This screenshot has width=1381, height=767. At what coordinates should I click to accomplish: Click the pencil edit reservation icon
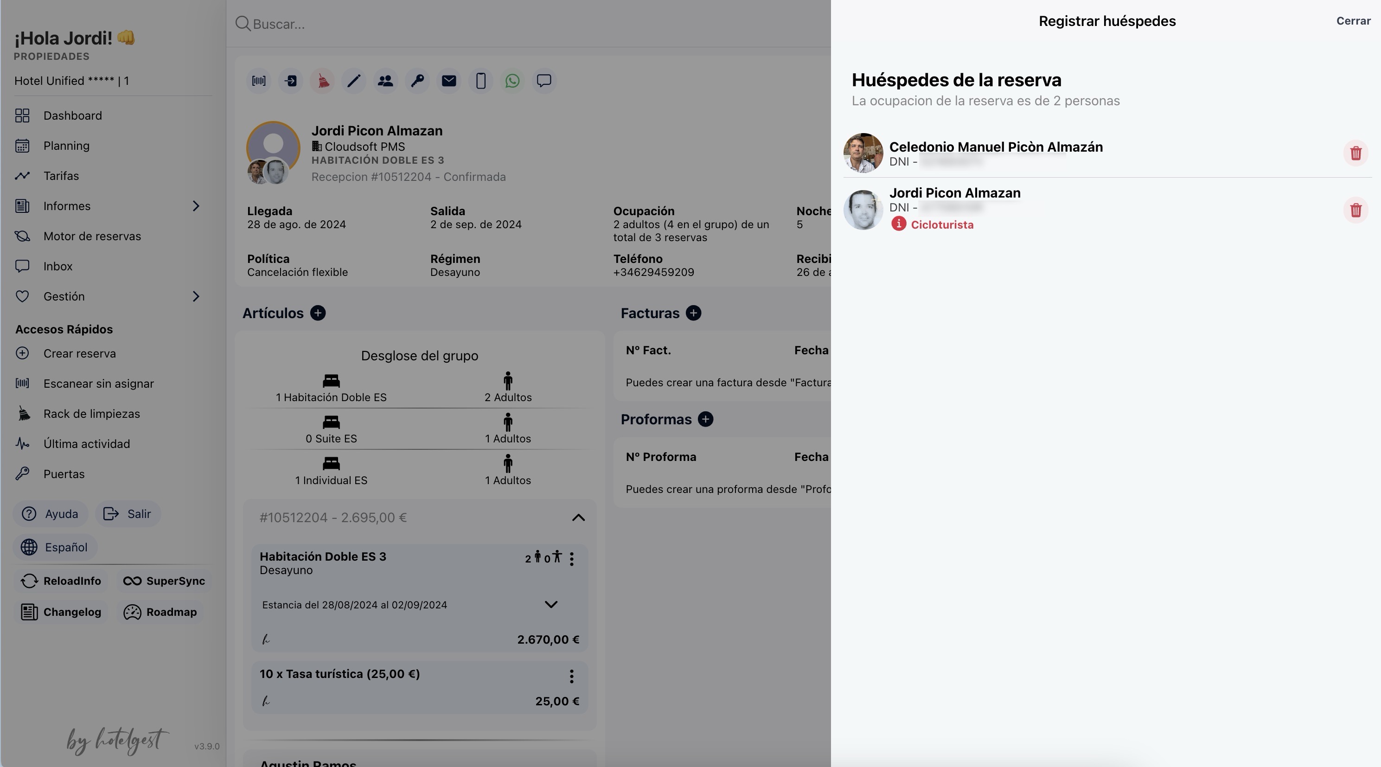pos(354,81)
